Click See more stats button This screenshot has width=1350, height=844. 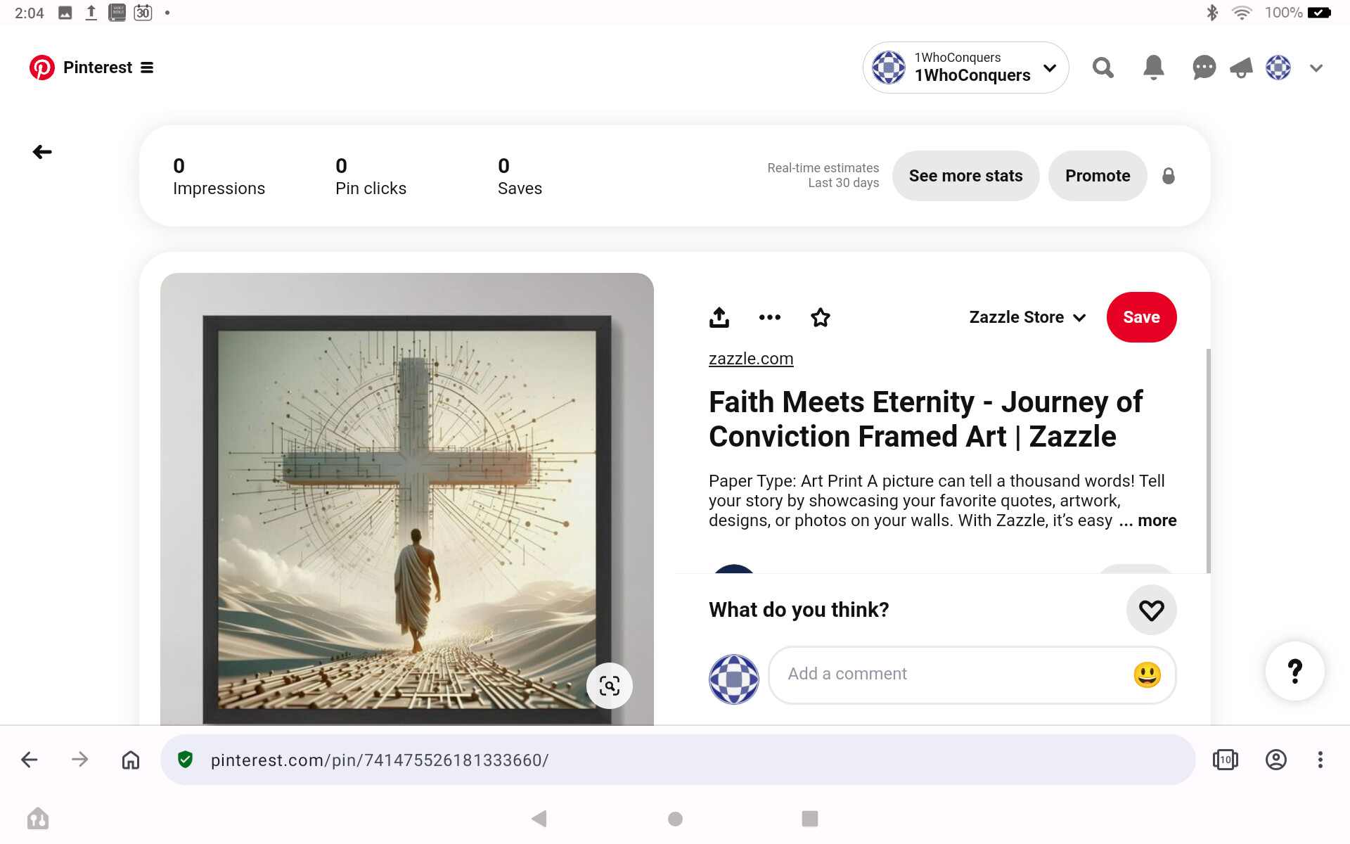click(x=965, y=176)
